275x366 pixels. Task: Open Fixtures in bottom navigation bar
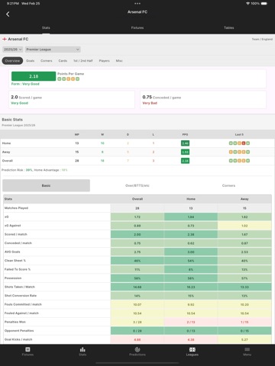[27, 352]
